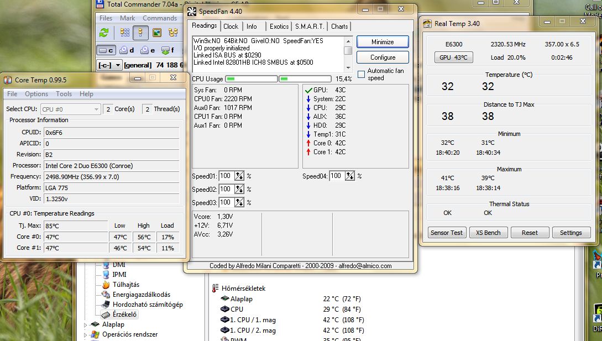Select the Energiagazdálkodás tree item
602x341 pixels.
142,295
